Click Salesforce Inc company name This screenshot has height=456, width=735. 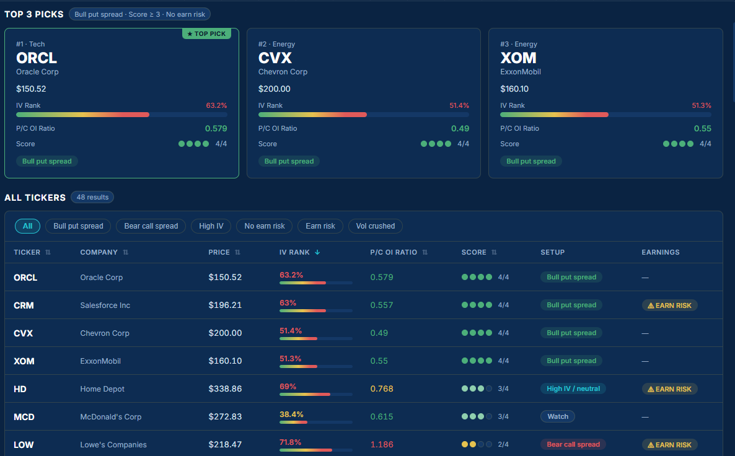[x=105, y=305]
